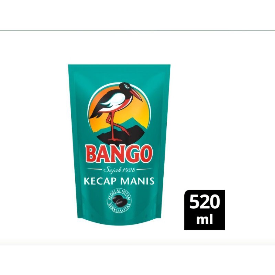Select the KECAP MANIS product text
Viewport: 275px width, 275px height.
(x=119, y=181)
